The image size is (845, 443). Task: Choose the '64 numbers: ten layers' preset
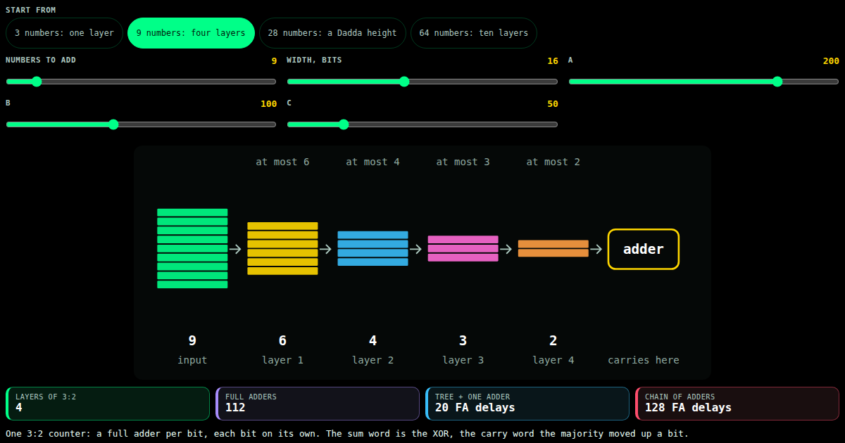[x=474, y=33]
